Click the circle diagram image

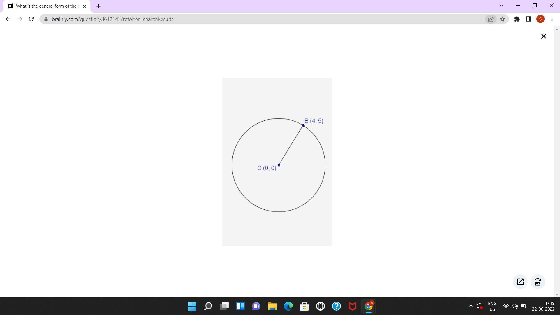click(x=277, y=162)
